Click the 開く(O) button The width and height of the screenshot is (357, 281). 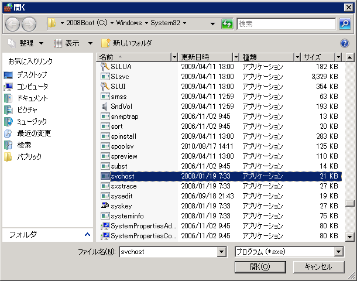(x=259, y=266)
